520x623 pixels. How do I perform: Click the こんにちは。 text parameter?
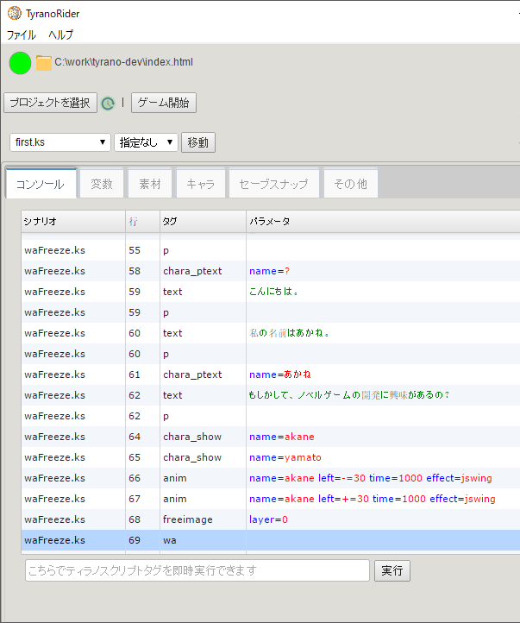pos(273,292)
